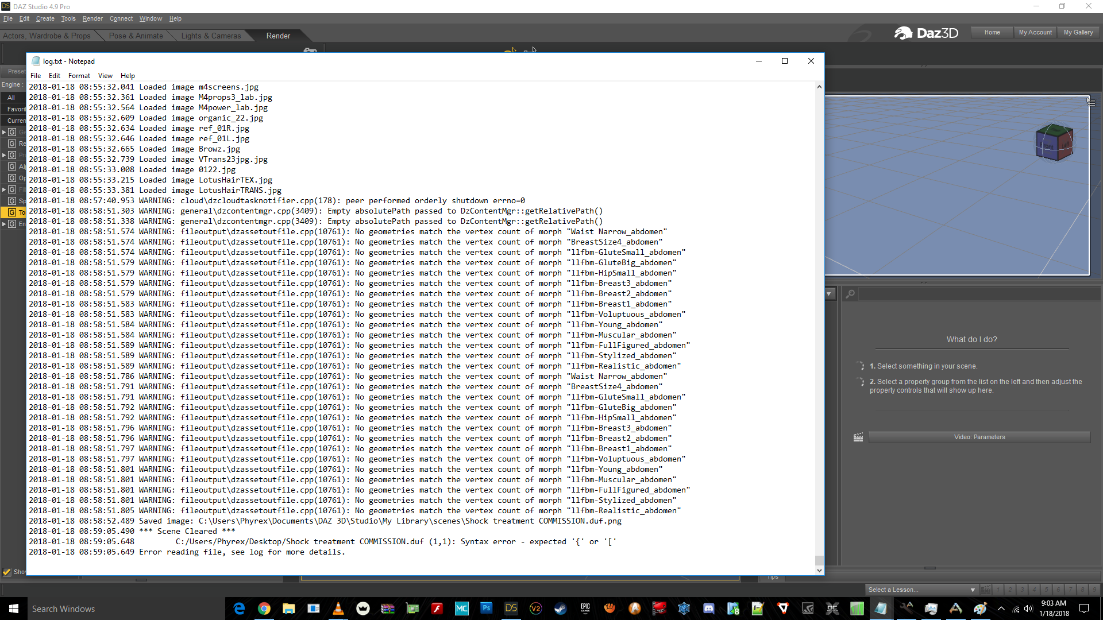Image resolution: width=1103 pixels, height=620 pixels.
Task: Click the video clapperboard icon beside Parameters
Action: point(858,437)
